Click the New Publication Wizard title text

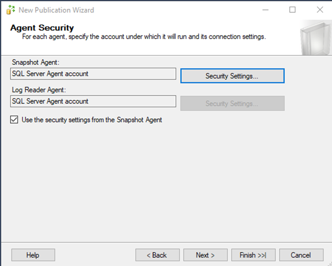[x=56, y=10]
